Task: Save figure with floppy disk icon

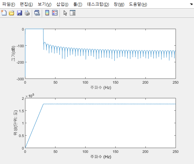Action: click(19, 13)
